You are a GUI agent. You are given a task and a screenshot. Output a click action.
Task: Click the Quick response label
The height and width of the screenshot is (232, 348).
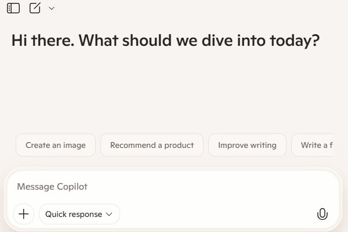tap(73, 214)
